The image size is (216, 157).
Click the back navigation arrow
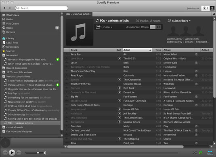[x=4, y=8]
